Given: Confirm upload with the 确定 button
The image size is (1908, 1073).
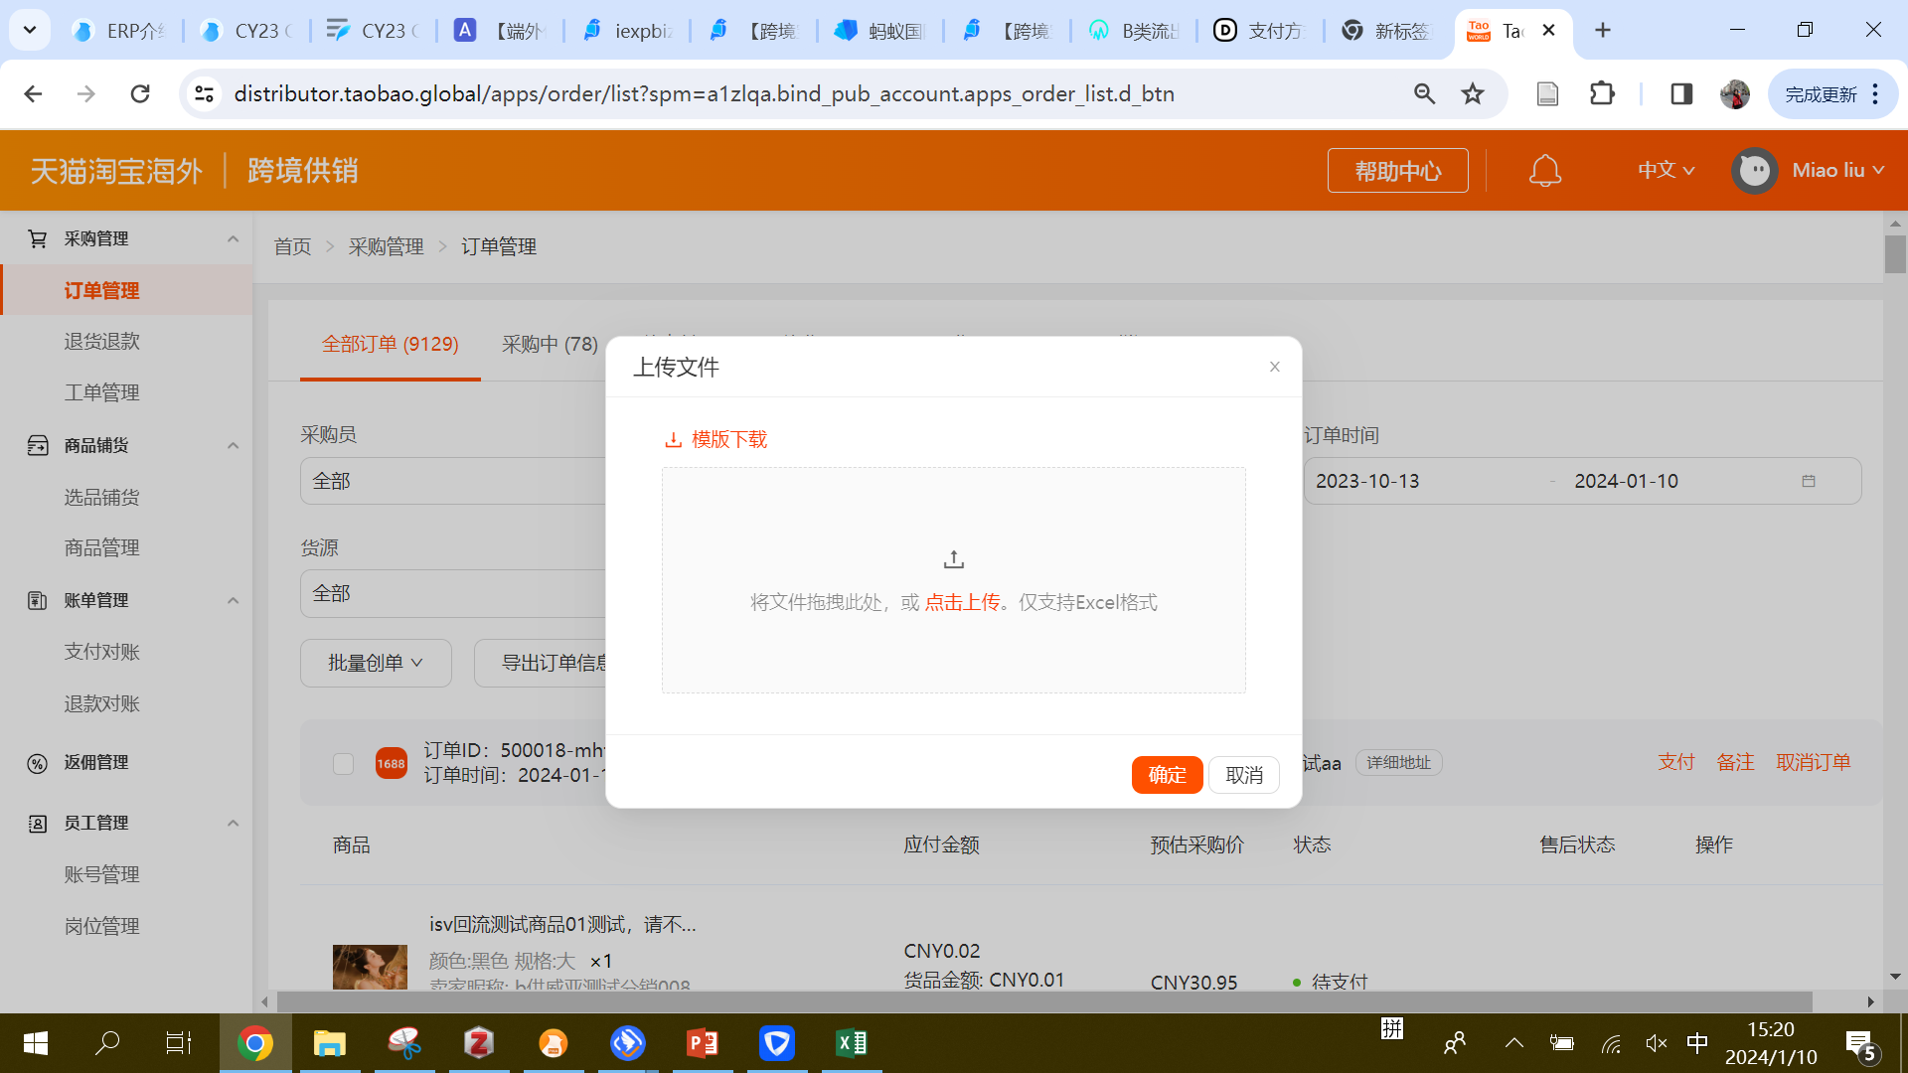Looking at the screenshot, I should tap(1167, 774).
